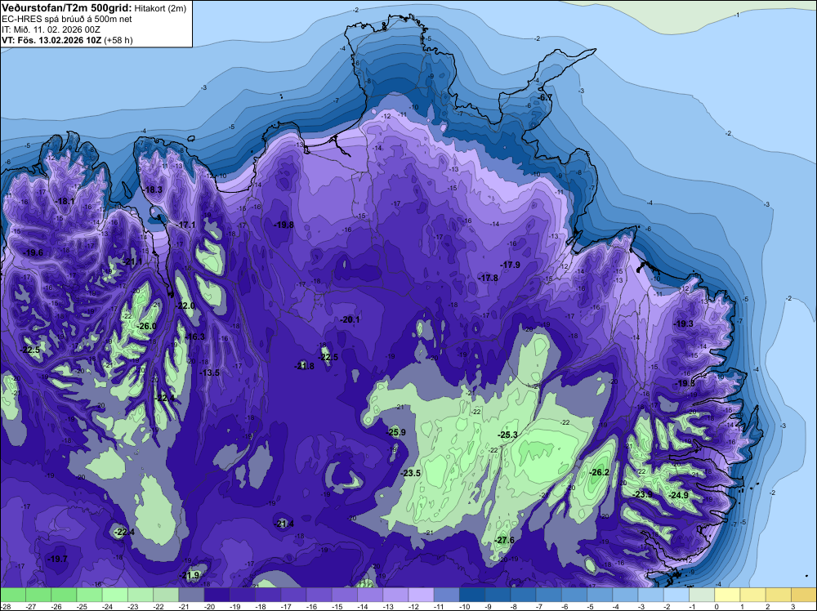Screen dimensions: 817x611
Task: Click the valid time 'VT: Fös. 13.02.2026 10Z'
Action: pos(51,40)
